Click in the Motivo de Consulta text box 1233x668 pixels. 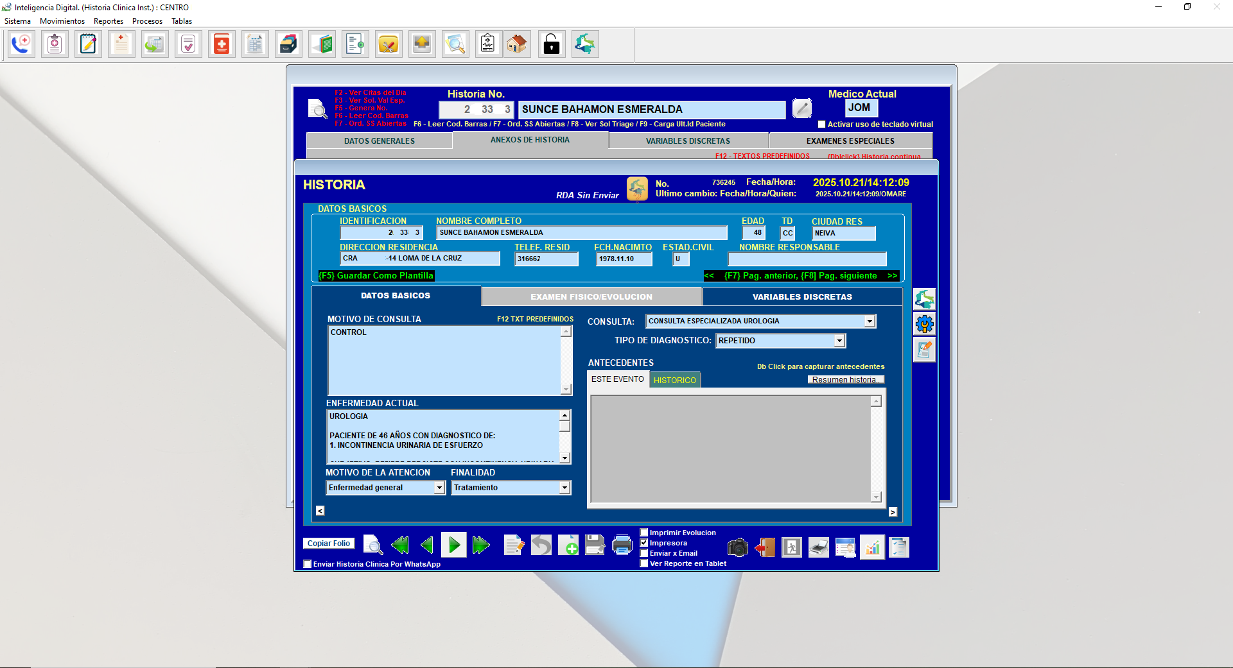pyautogui.click(x=444, y=360)
